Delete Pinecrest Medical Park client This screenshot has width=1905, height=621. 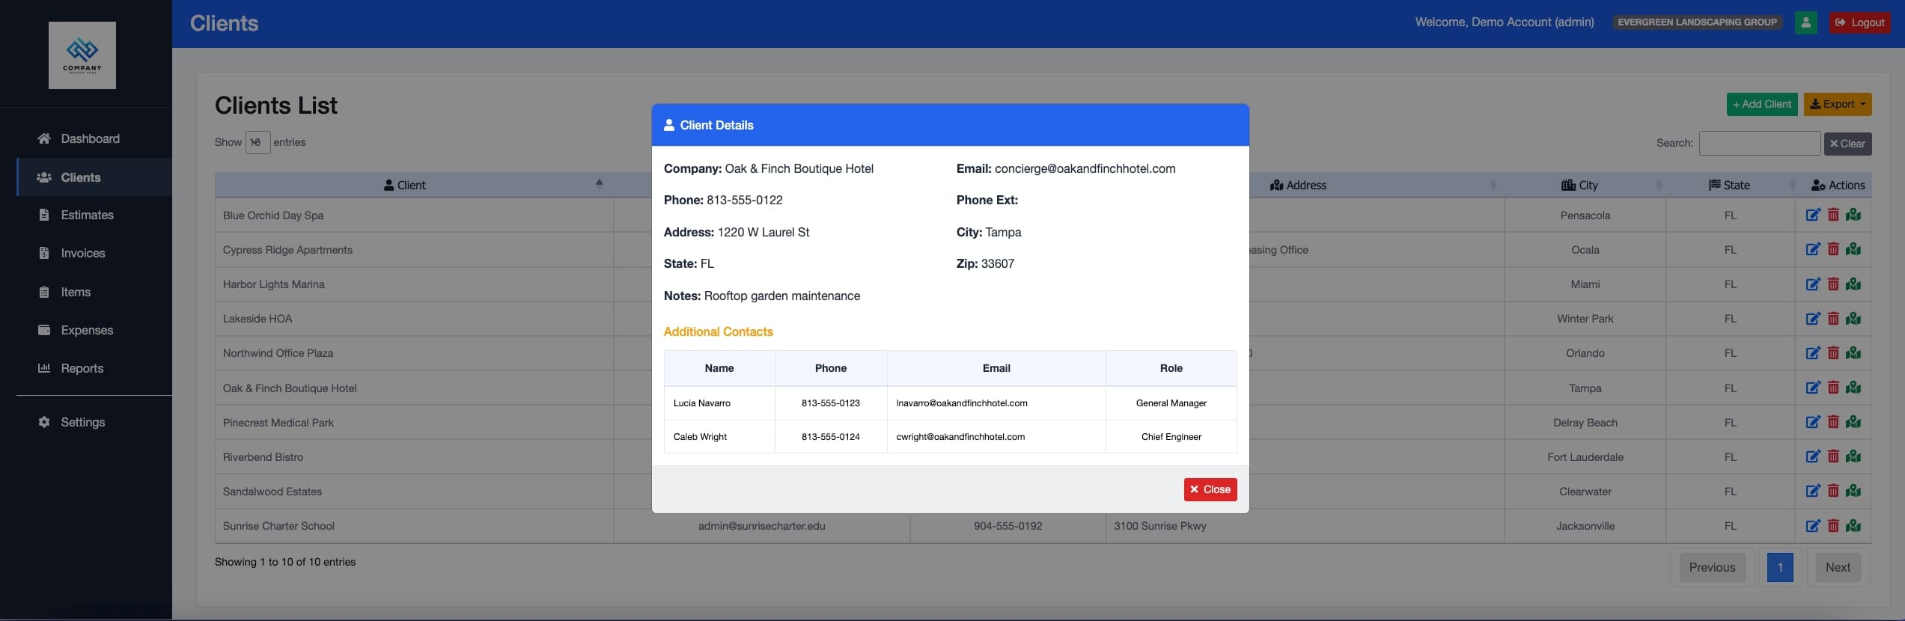[x=1833, y=421]
